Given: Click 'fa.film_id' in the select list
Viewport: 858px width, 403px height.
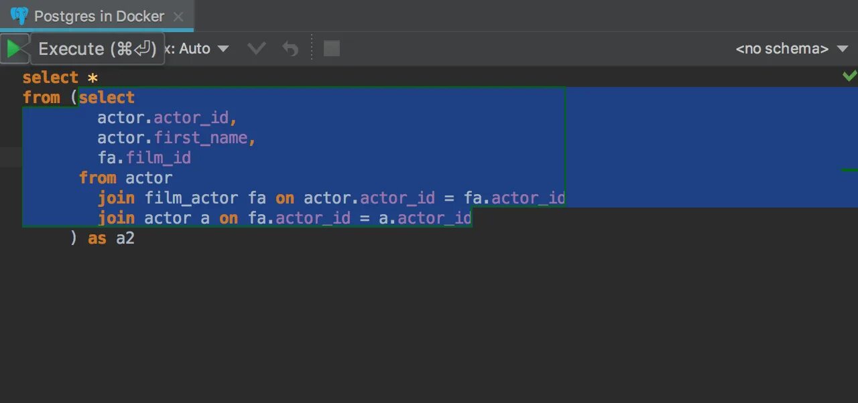Looking at the screenshot, I should pos(144,158).
